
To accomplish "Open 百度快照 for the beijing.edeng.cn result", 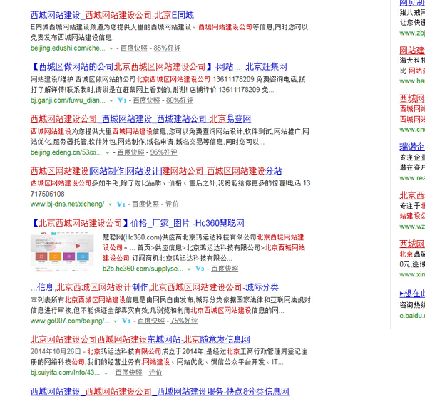I will pyautogui.click(x=130, y=152).
